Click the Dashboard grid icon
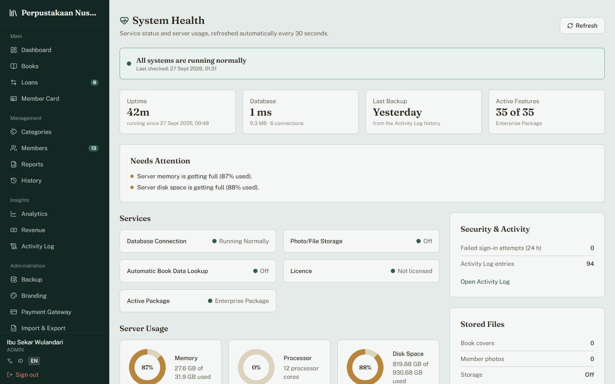 [14, 50]
